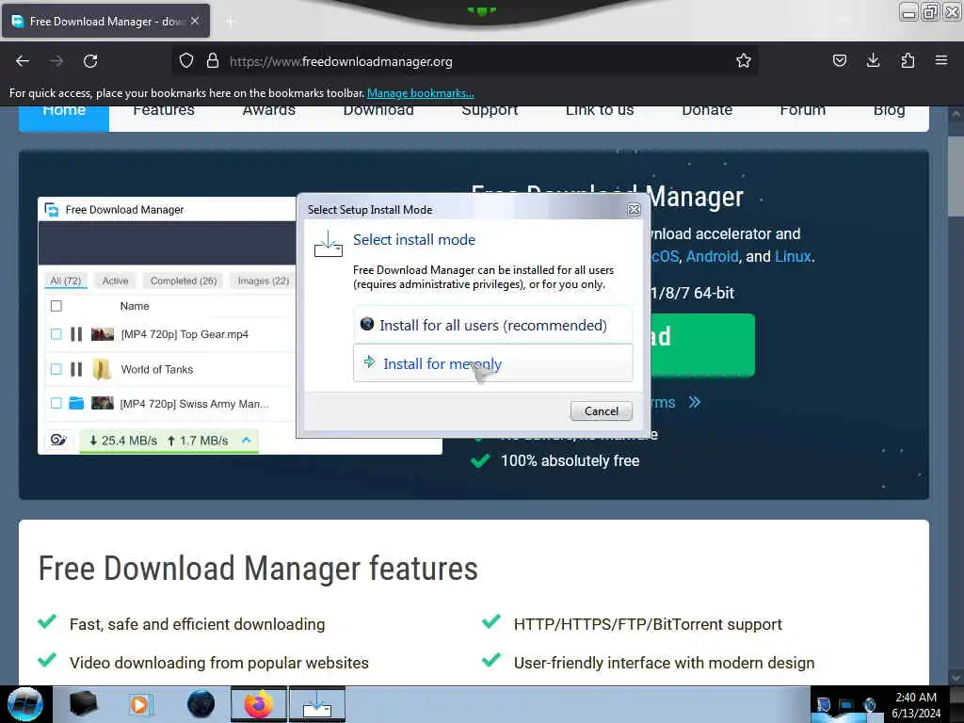Open the Firefox downloads panel
Screen dimensions: 964x723
click(x=873, y=61)
